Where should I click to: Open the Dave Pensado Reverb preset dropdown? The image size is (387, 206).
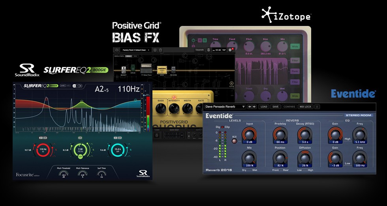[x=225, y=107]
